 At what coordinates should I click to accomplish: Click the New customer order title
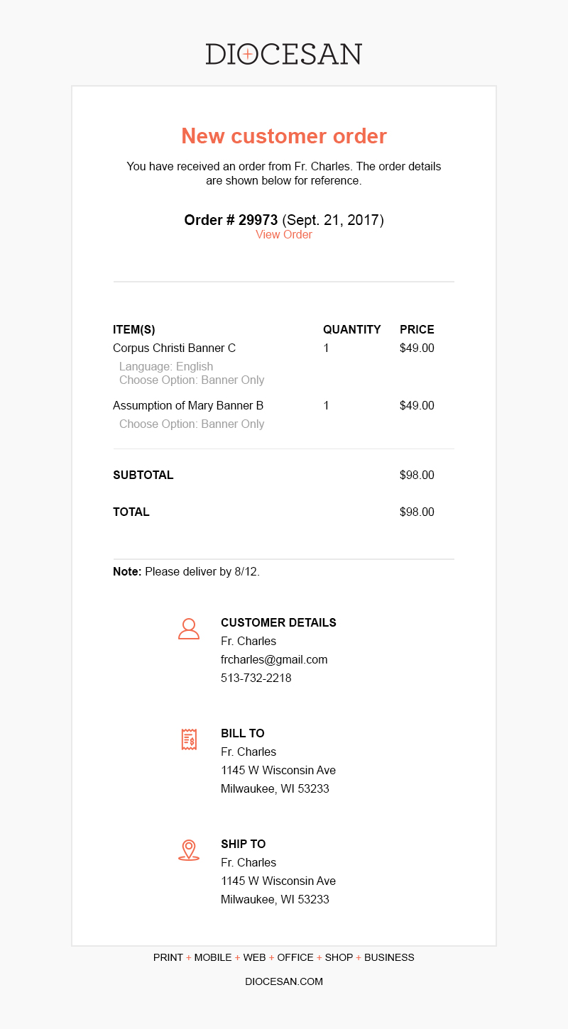point(284,136)
